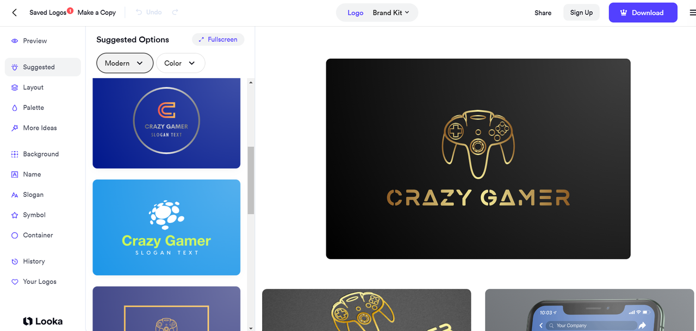Screen dimensions: 696x331
Task: Open the Symbol star icon
Action: [15, 215]
